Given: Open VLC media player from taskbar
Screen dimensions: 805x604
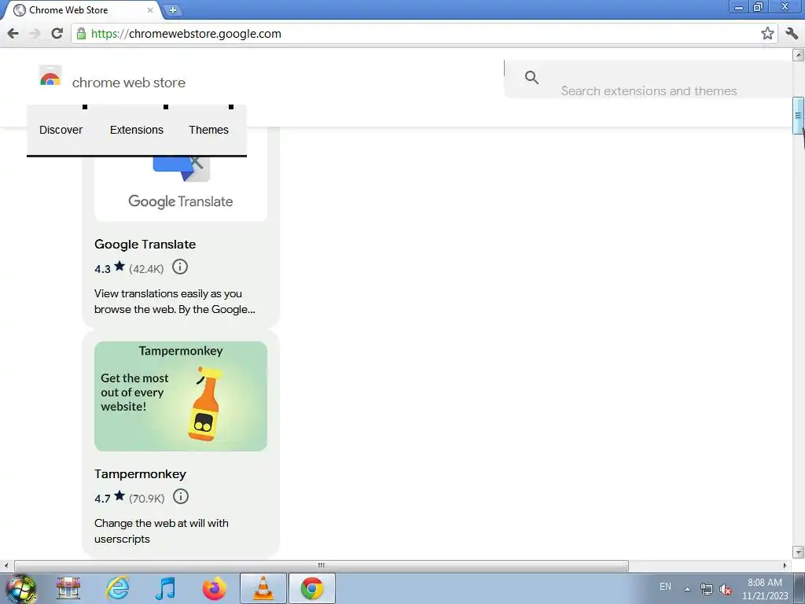Looking at the screenshot, I should click(x=263, y=588).
